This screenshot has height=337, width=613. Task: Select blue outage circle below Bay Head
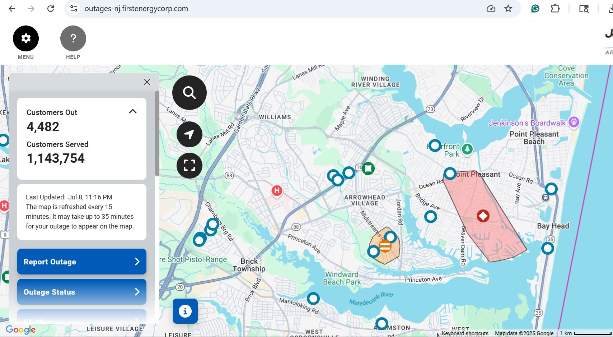coord(548,248)
